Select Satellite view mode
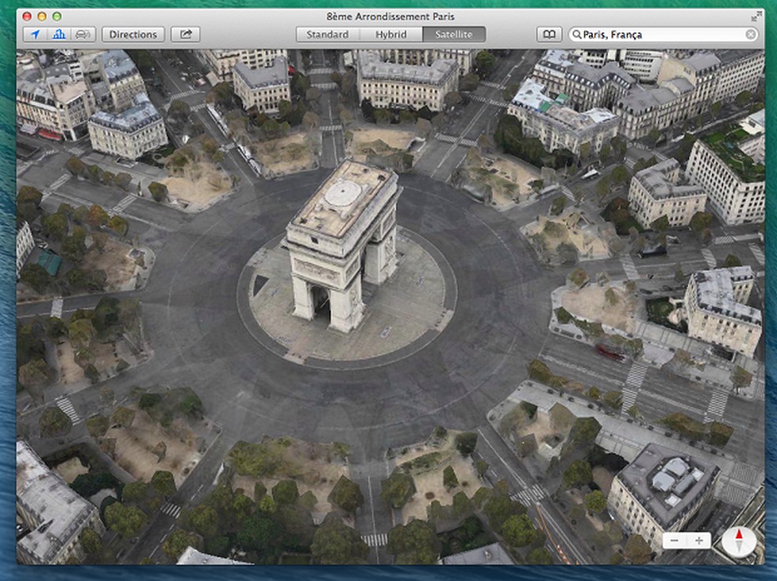Screen dimensions: 777x581 (x=454, y=34)
